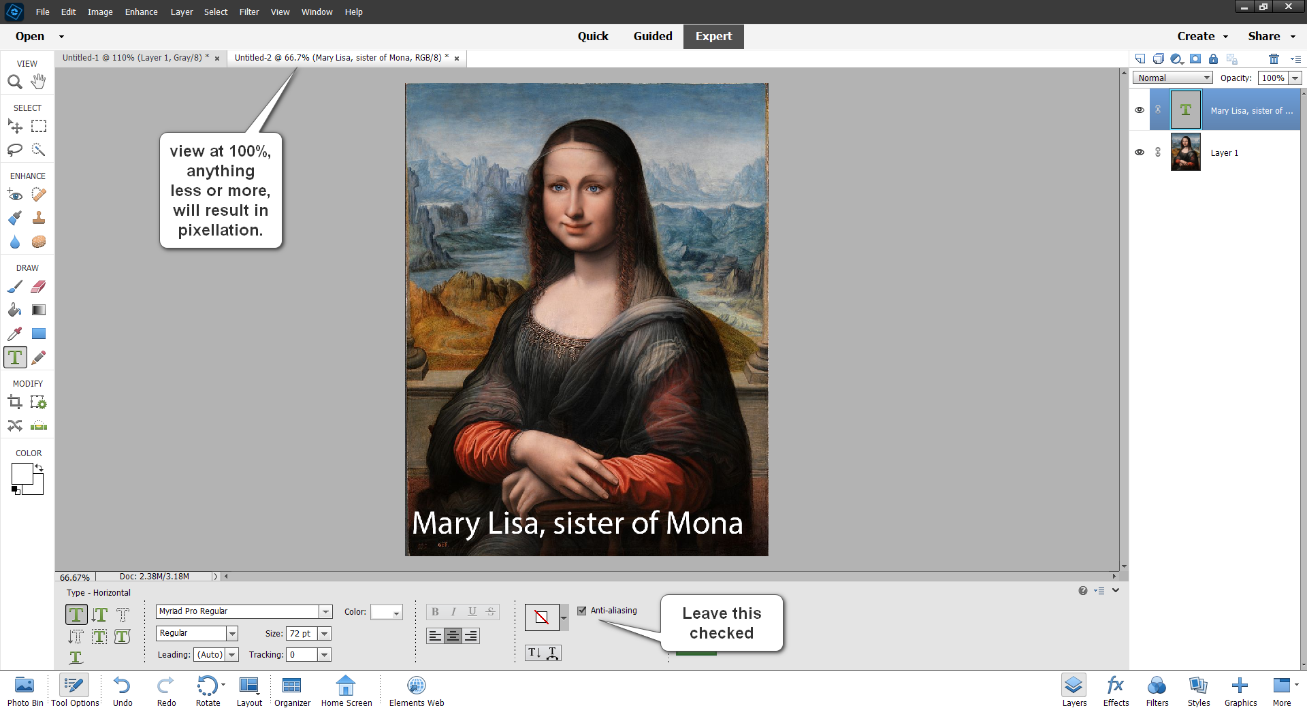
Task: Open the Normal blend mode dropdown
Action: (1173, 78)
